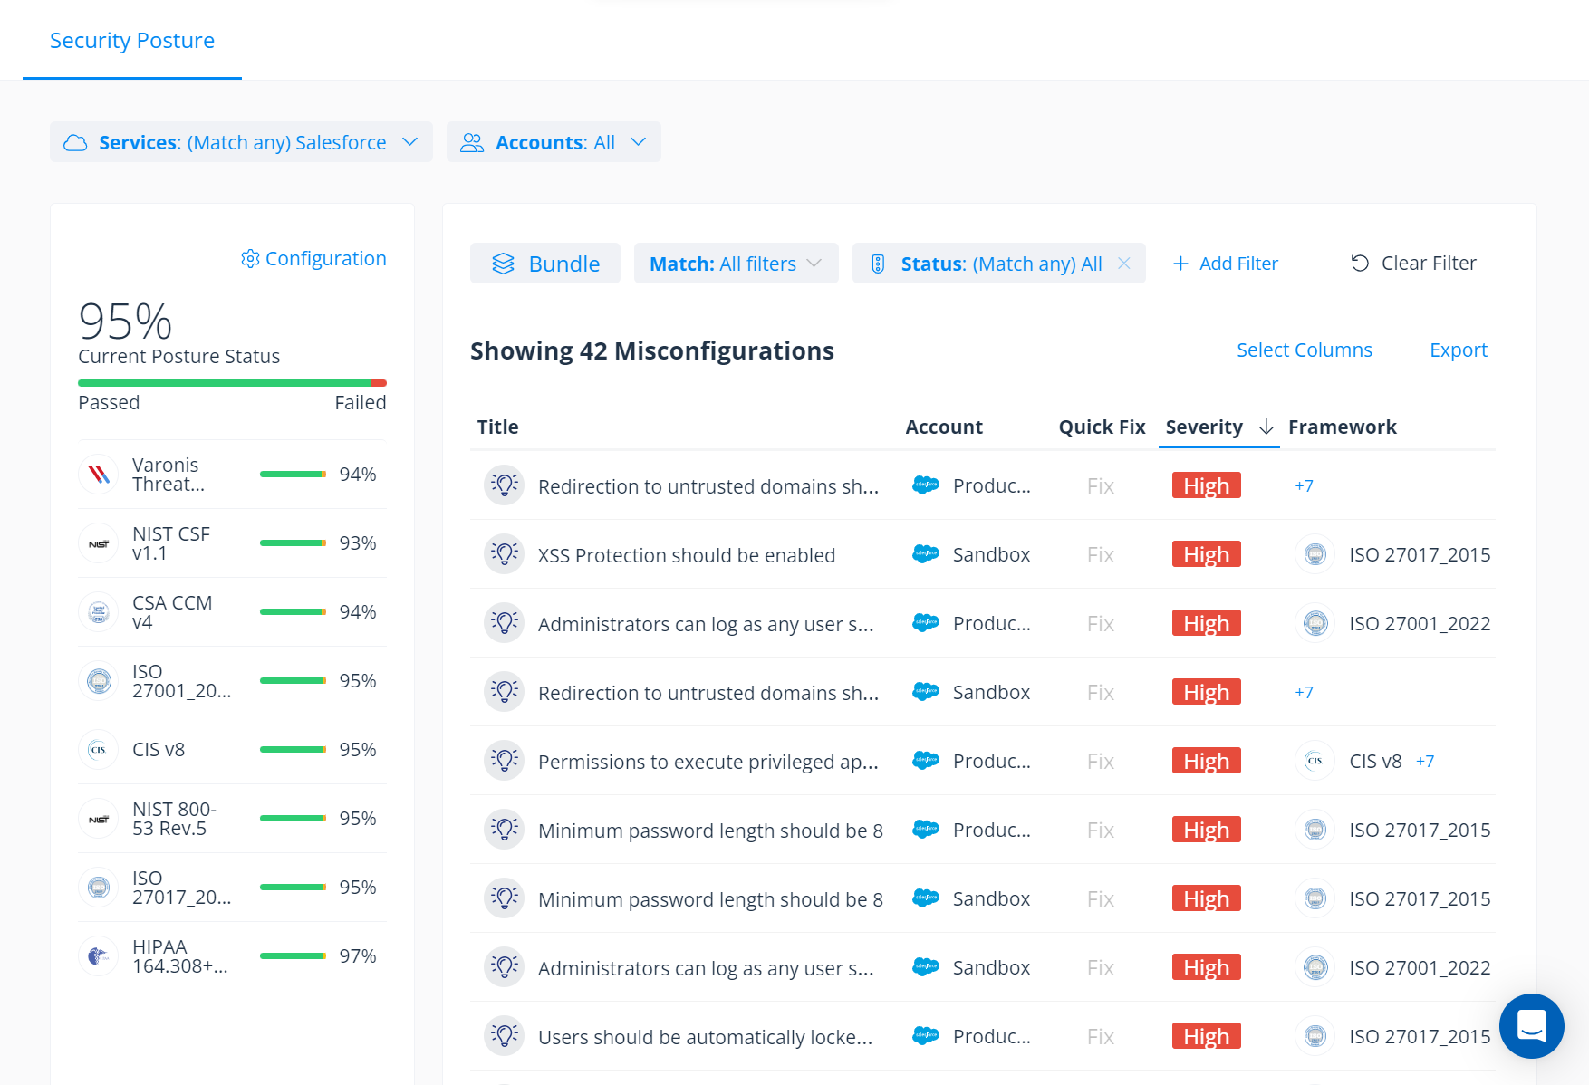Select the ISO 27017 framework logo in sidebar
1589x1085 pixels.
pyautogui.click(x=99, y=888)
